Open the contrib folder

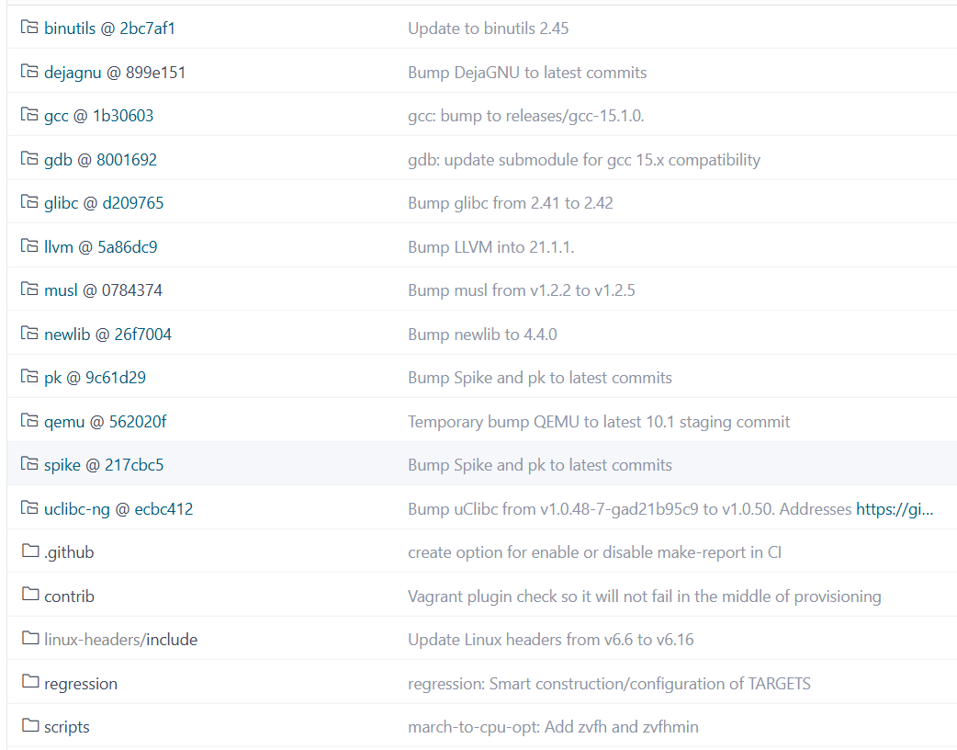coord(69,597)
